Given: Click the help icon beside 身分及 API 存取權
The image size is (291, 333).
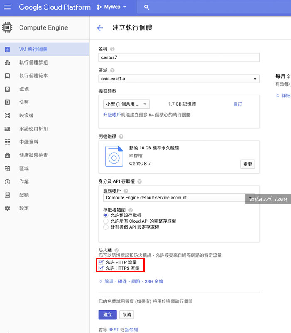Looking at the screenshot, I should (x=139, y=181).
